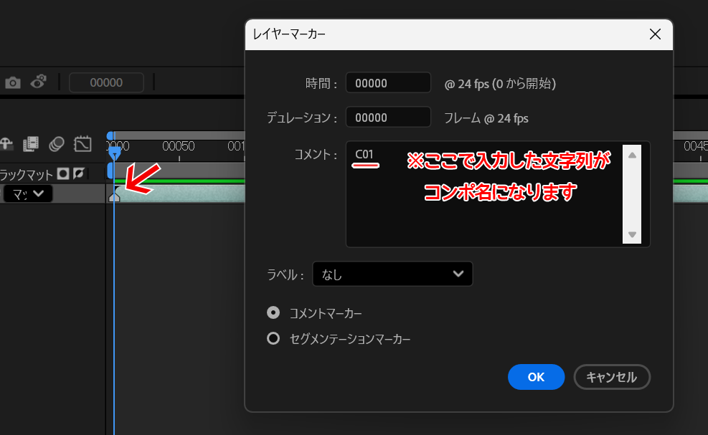Open the ラベル dropdown
Screen dimensions: 708x435
(x=392, y=274)
